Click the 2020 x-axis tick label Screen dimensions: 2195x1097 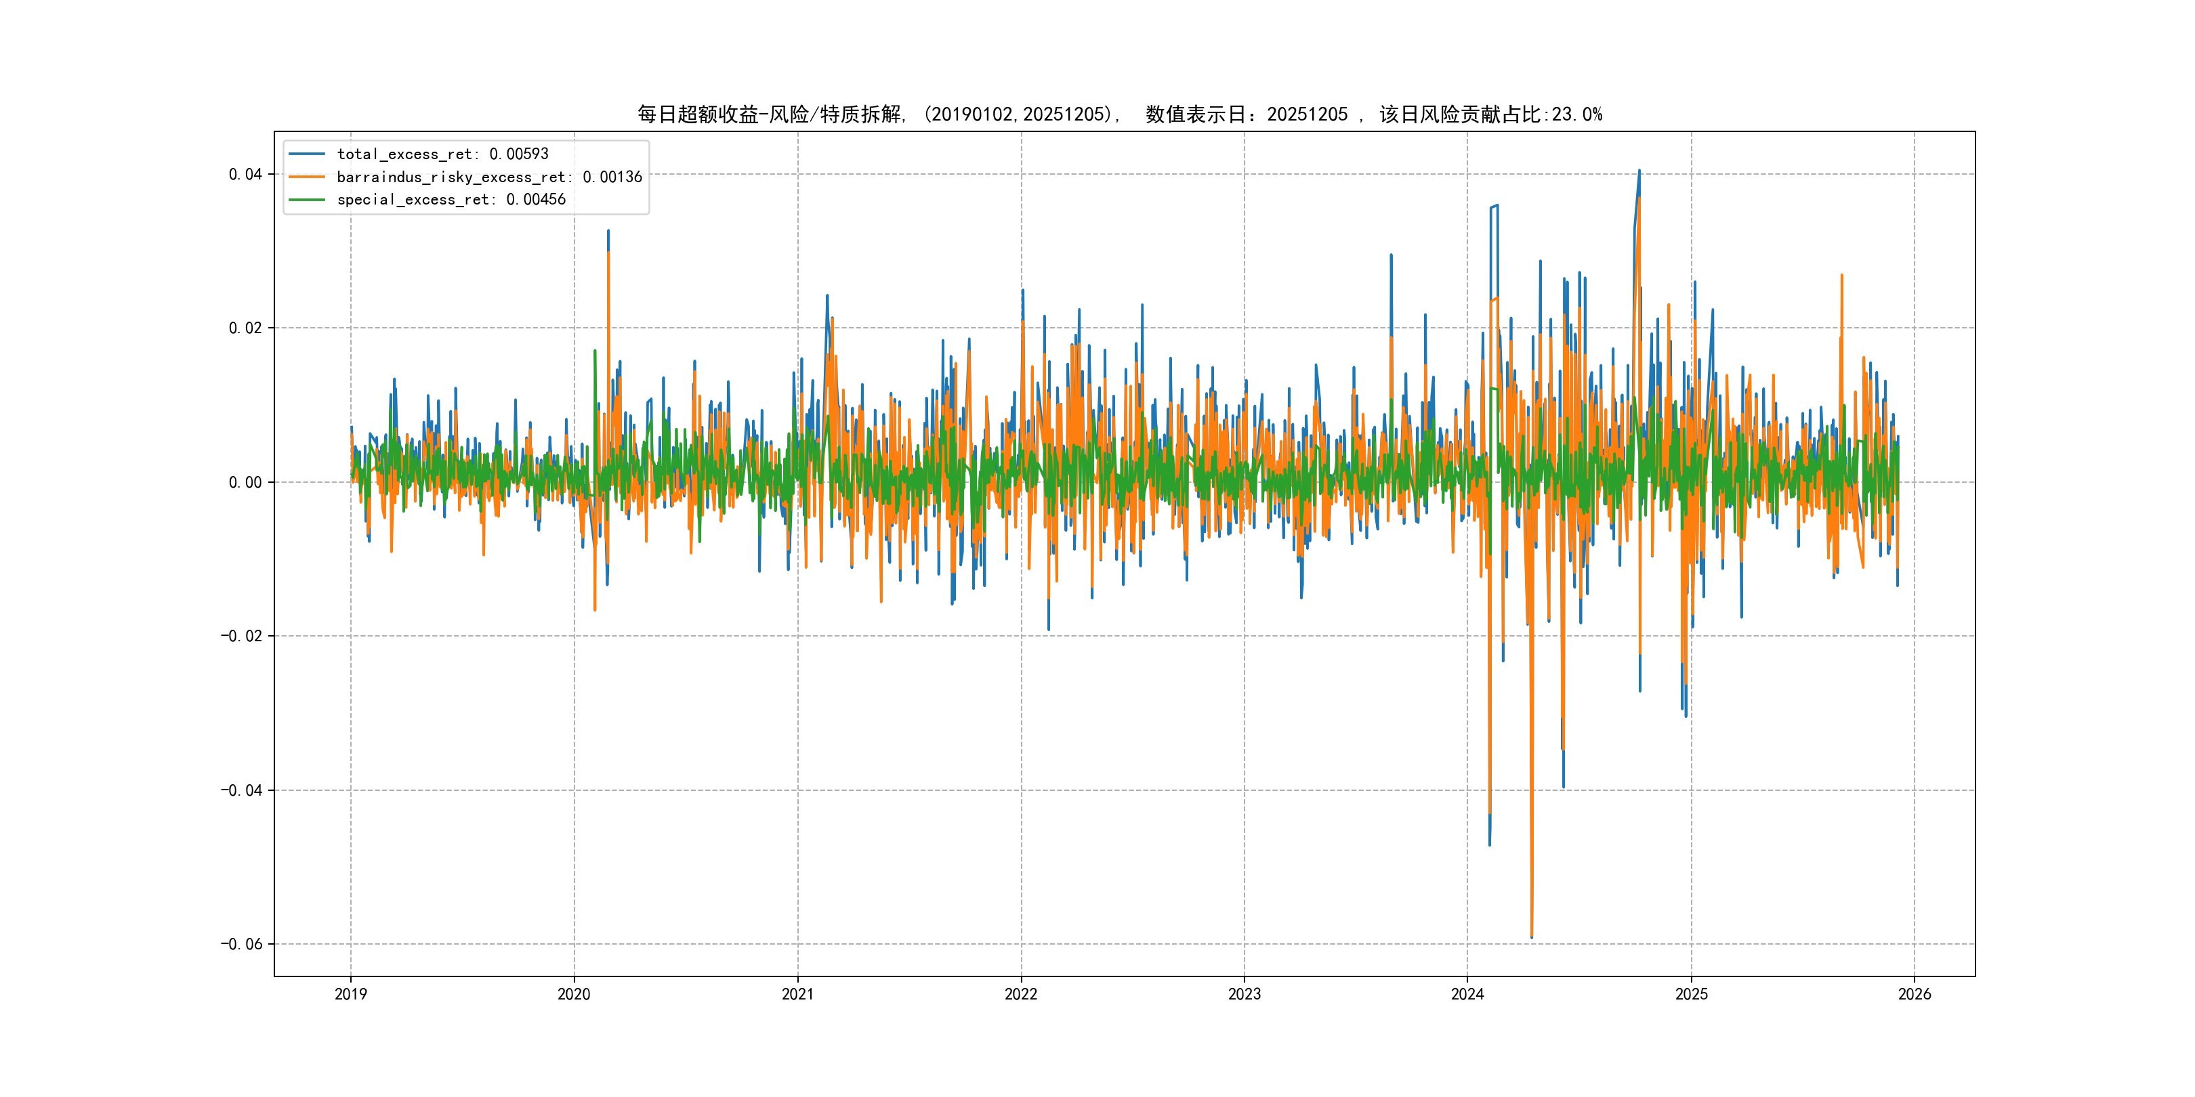(x=573, y=994)
